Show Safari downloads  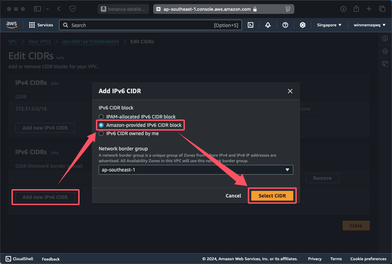click(x=343, y=9)
